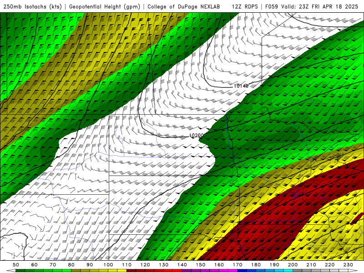
Task: Click the 'F059' forecast hour text
Action: 271,6
